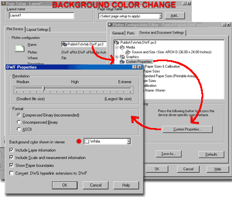
Task: Expand the Graphics tree node
Action: pos(117,57)
